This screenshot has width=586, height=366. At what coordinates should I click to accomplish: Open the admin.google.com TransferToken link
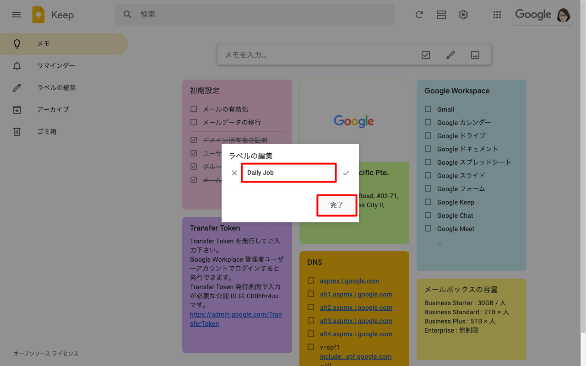tap(236, 319)
